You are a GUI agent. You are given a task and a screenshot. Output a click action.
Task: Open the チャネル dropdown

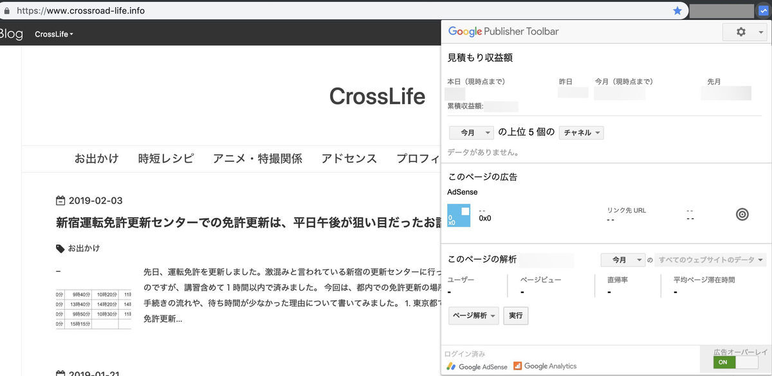coord(581,132)
